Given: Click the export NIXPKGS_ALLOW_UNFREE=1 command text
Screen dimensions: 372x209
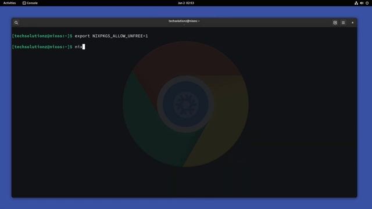Looking at the screenshot, I should (x=111, y=36).
